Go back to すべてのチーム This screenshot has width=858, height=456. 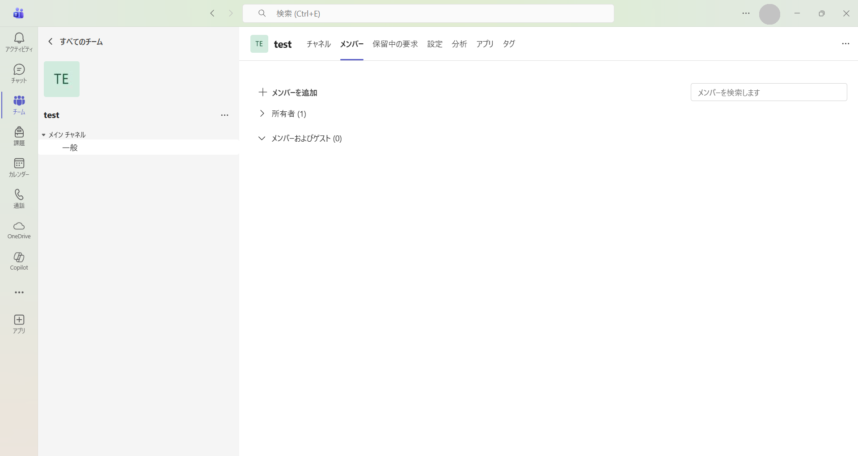[x=76, y=42]
